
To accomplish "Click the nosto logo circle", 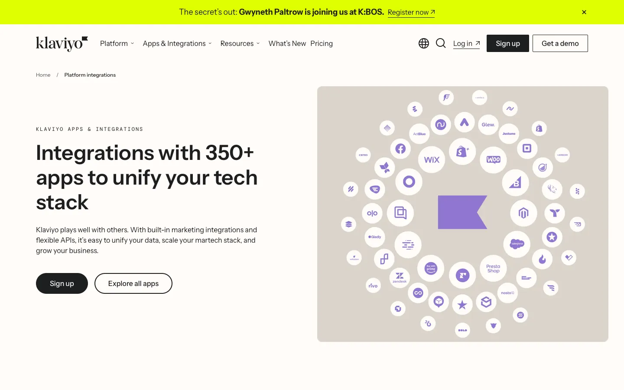I will click(507, 293).
